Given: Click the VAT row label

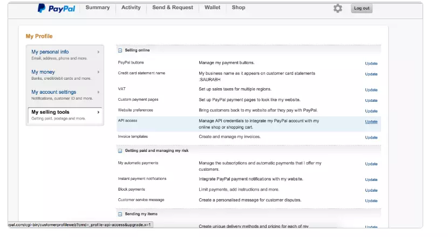Looking at the screenshot, I should [121, 89].
